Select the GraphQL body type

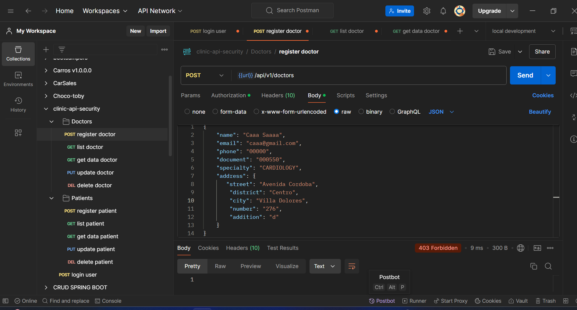tap(392, 112)
